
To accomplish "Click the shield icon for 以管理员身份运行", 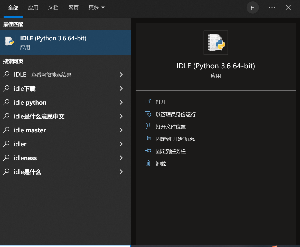I will tap(148, 114).
